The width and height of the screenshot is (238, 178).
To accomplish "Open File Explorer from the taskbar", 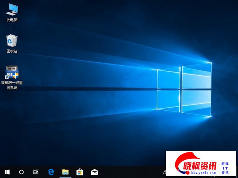I will pyautogui.click(x=65, y=172).
